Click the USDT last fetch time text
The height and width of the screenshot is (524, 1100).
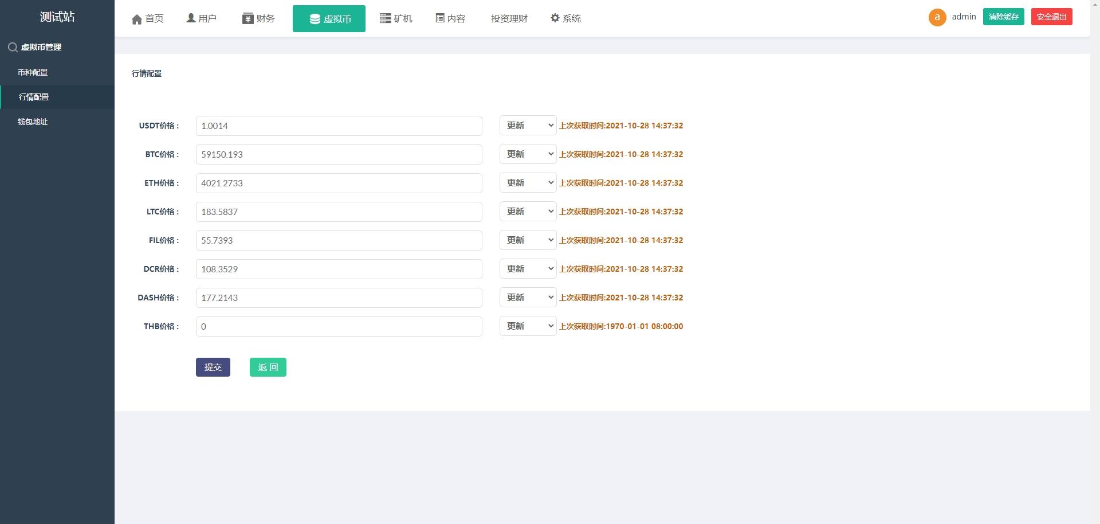tap(621, 126)
